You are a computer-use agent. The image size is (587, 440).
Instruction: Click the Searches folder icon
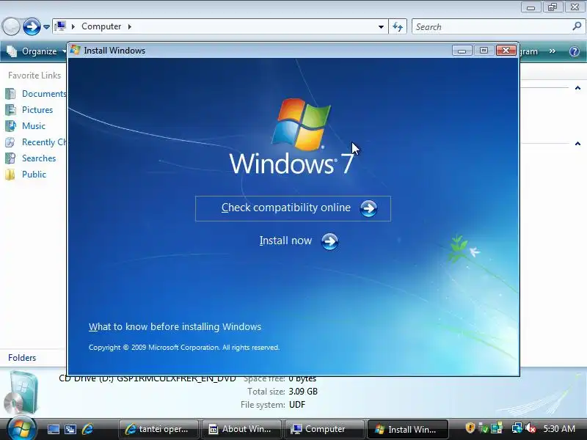[x=10, y=158]
